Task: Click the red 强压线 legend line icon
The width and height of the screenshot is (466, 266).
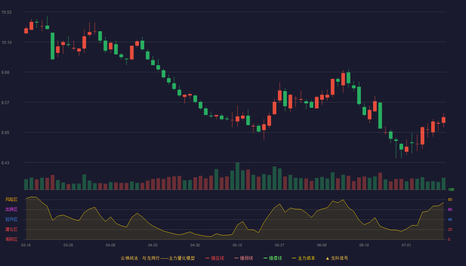Action: pos(207,258)
